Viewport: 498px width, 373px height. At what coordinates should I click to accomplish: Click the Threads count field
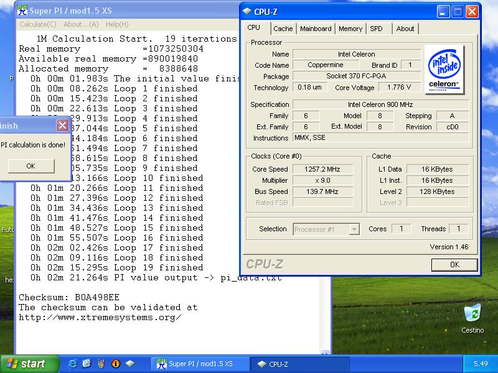459,229
